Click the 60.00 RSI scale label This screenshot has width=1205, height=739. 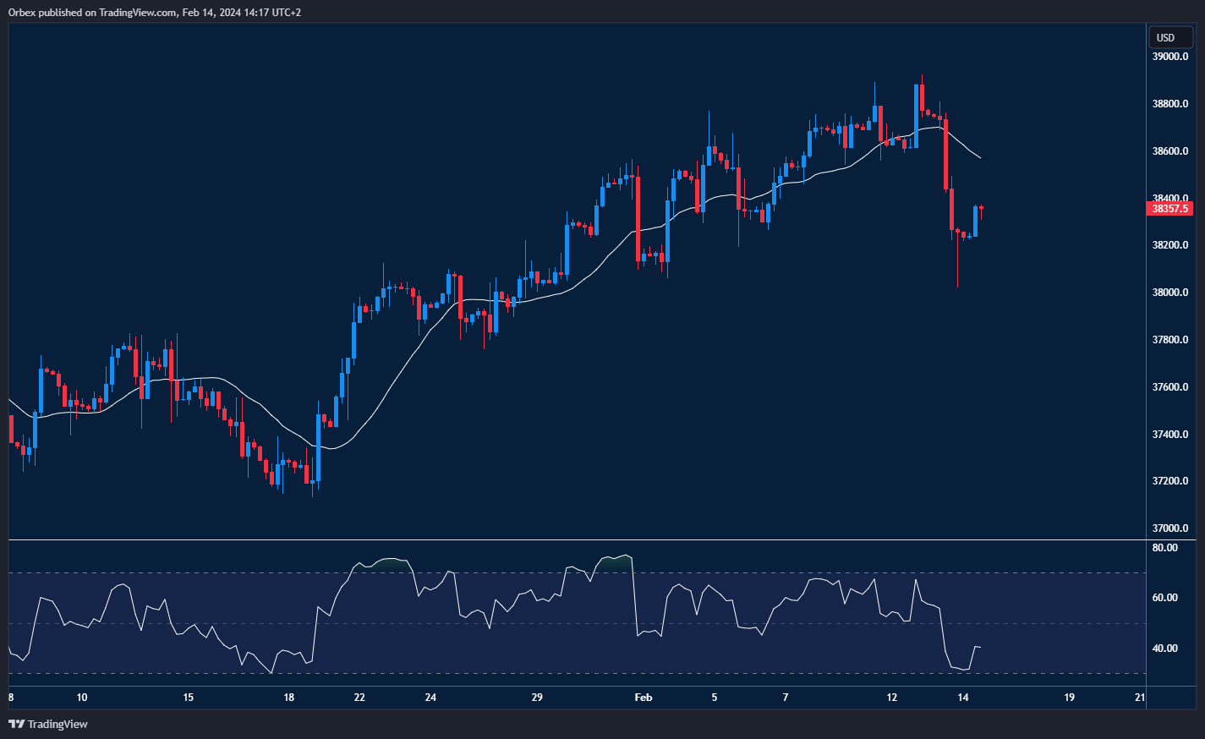tap(1165, 598)
